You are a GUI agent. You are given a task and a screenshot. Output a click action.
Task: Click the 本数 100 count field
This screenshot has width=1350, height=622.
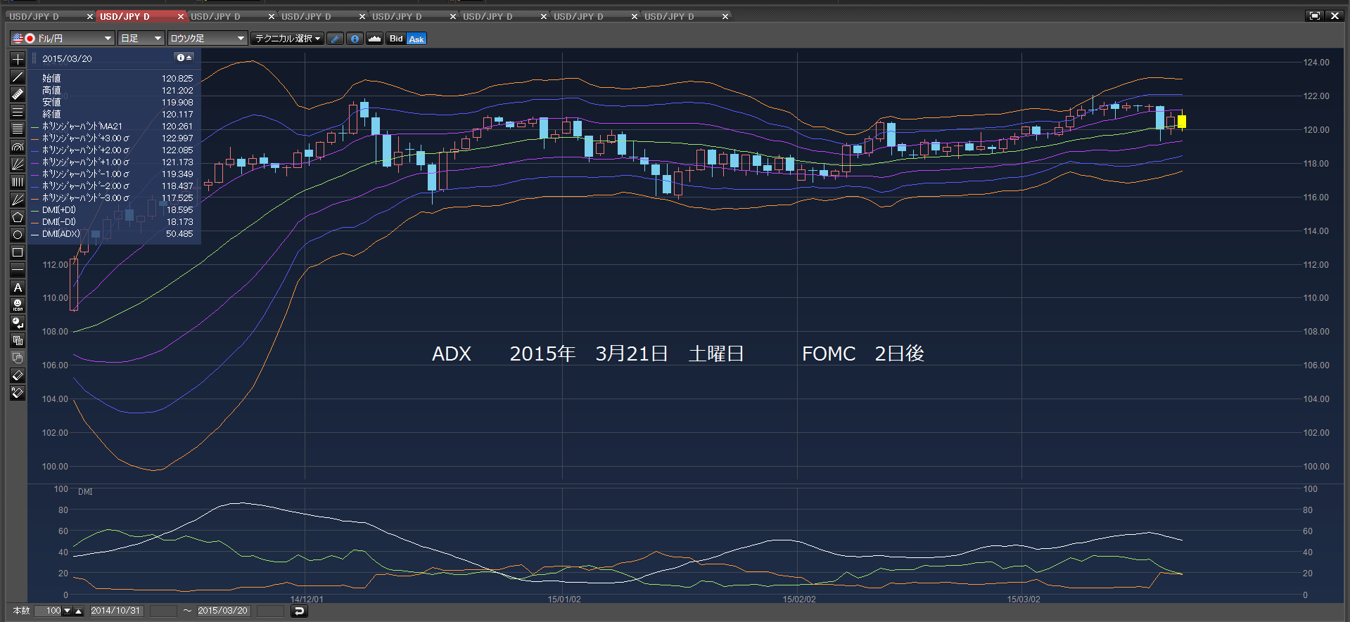(49, 611)
